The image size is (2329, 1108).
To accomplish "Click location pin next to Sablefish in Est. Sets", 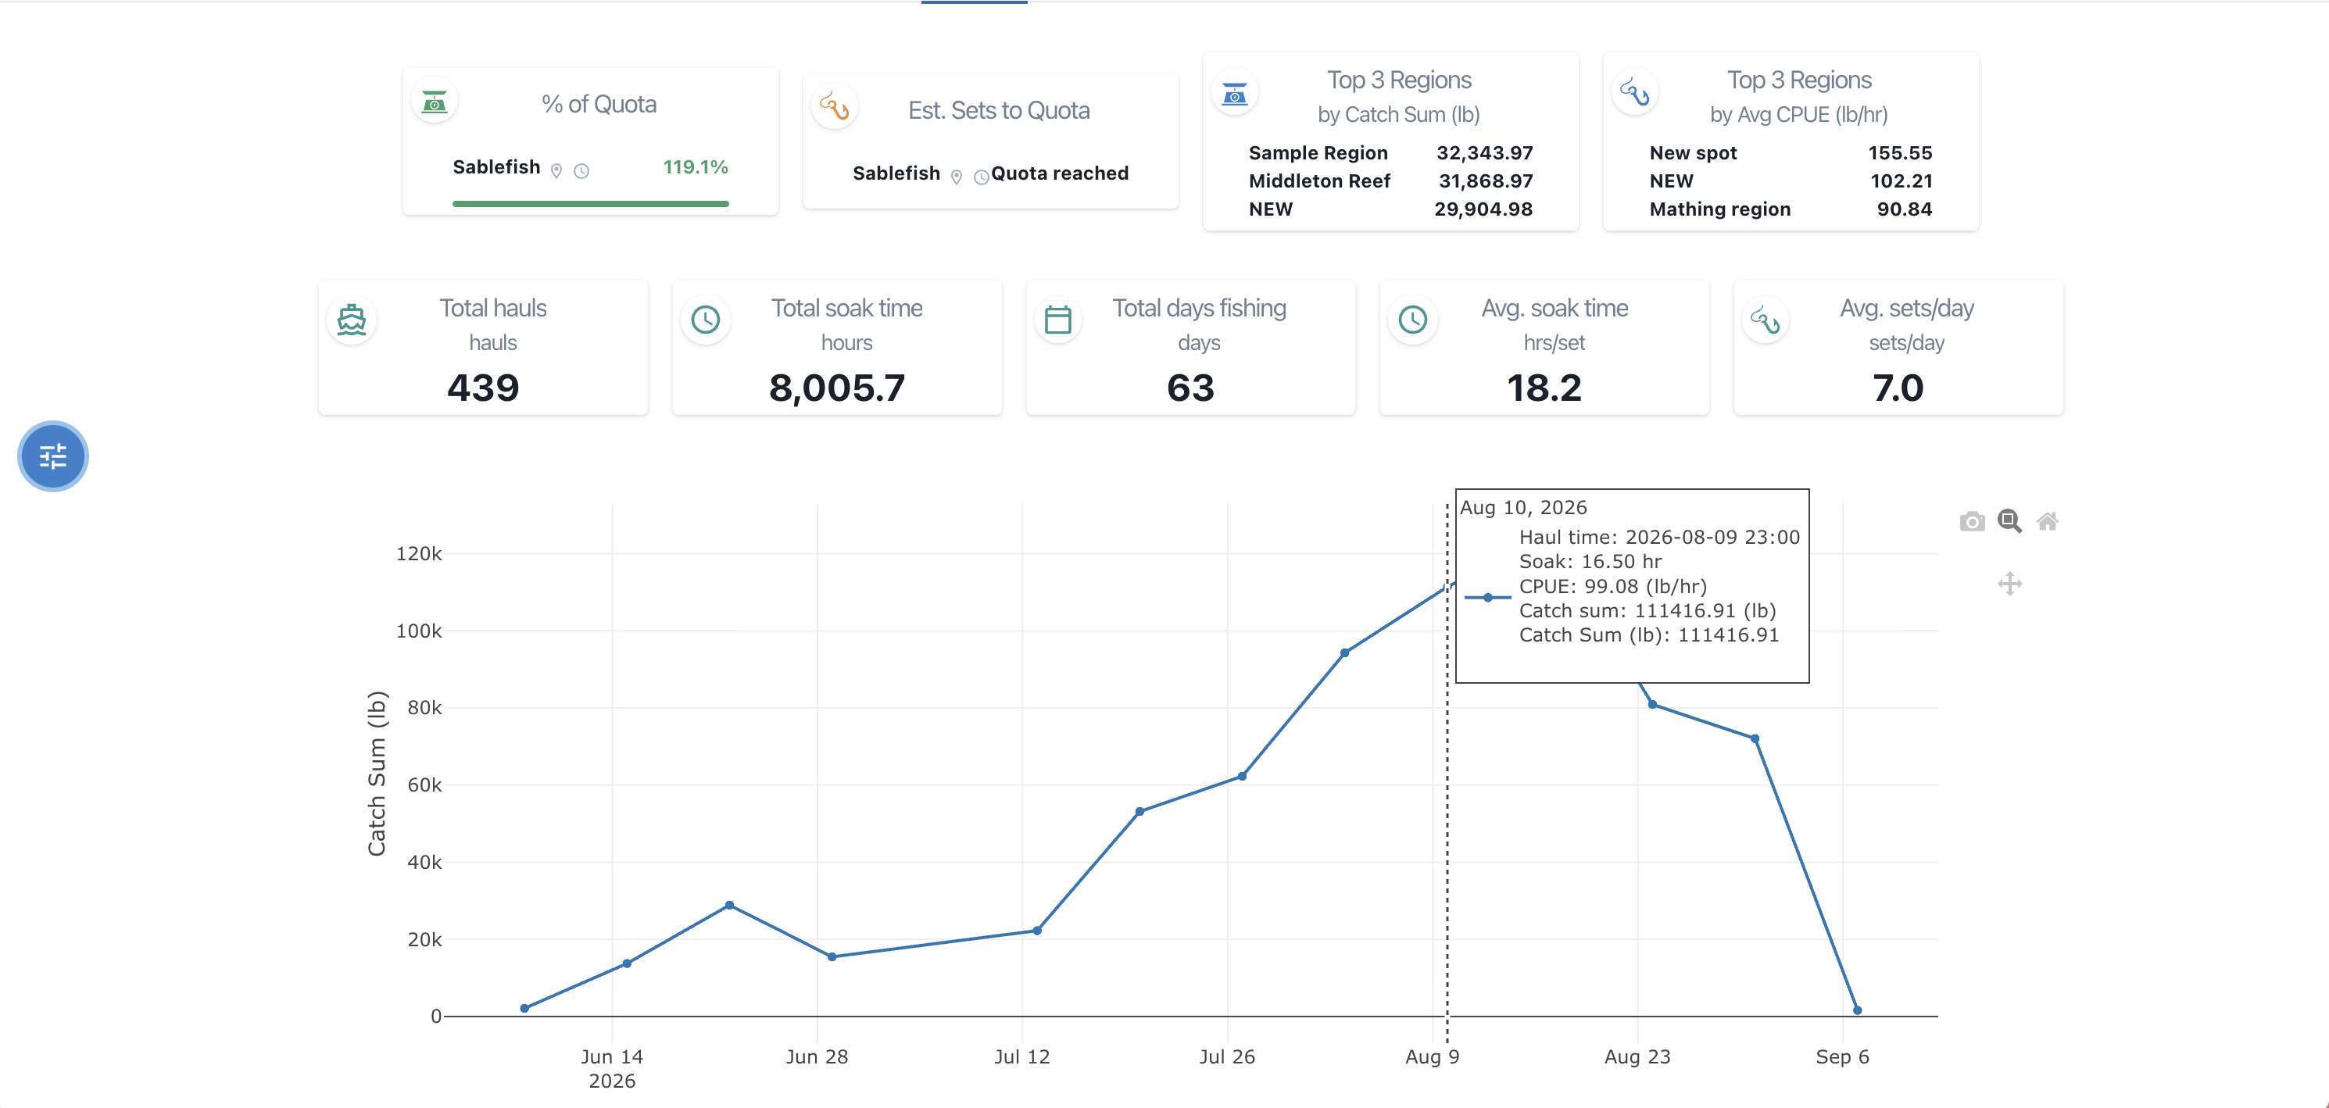I will coord(957,177).
